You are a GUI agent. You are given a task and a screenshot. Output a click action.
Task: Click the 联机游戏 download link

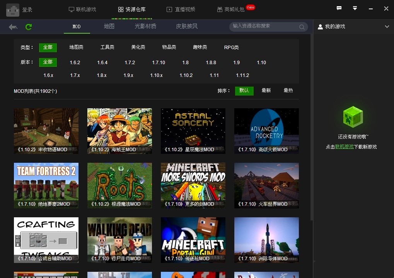pos(344,147)
